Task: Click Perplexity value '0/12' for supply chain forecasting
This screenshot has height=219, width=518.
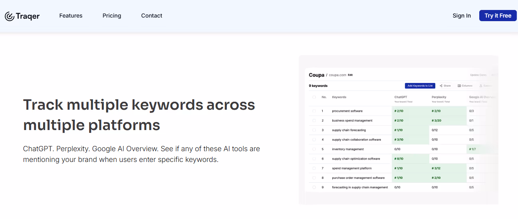Action: 435,130
